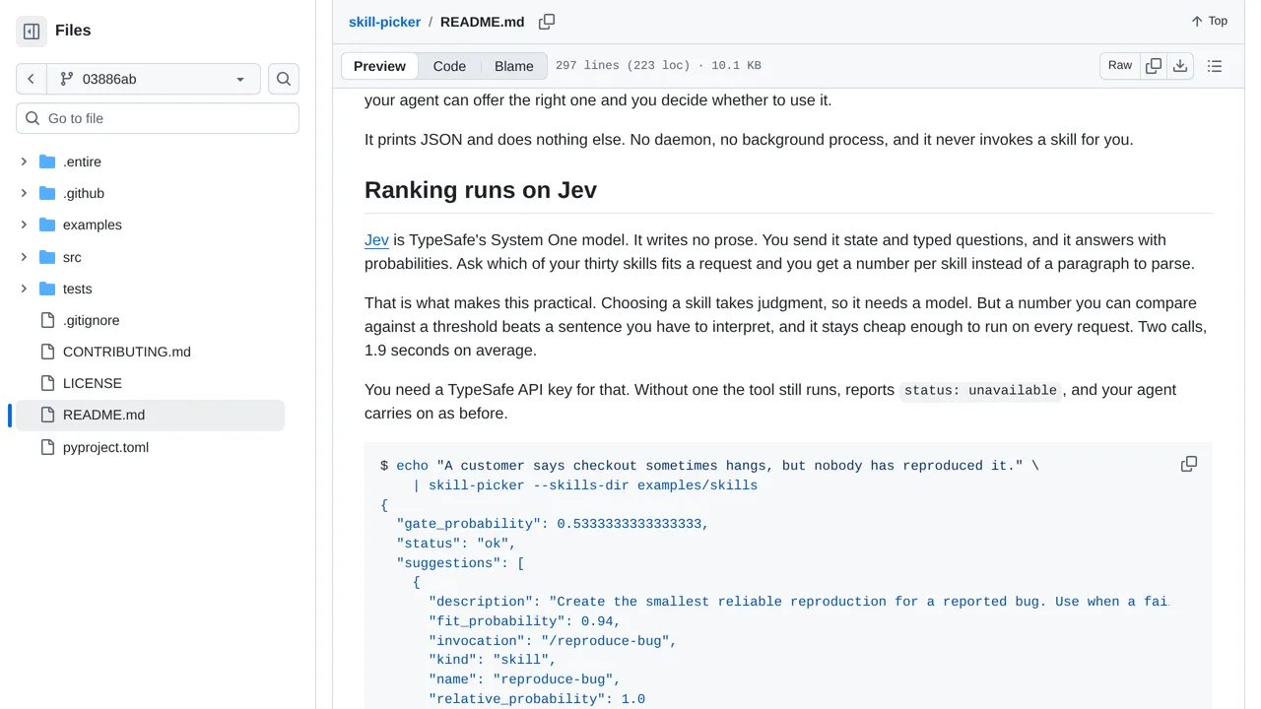The width and height of the screenshot is (1261, 709).
Task: Switch to the Blame tab
Action: [x=514, y=66]
